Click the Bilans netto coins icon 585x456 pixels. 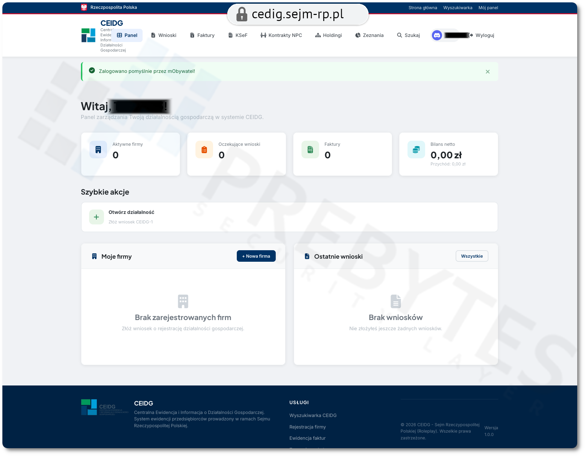[416, 150]
